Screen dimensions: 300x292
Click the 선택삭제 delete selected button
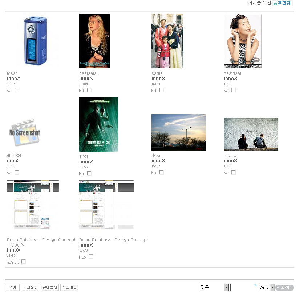tap(30, 288)
